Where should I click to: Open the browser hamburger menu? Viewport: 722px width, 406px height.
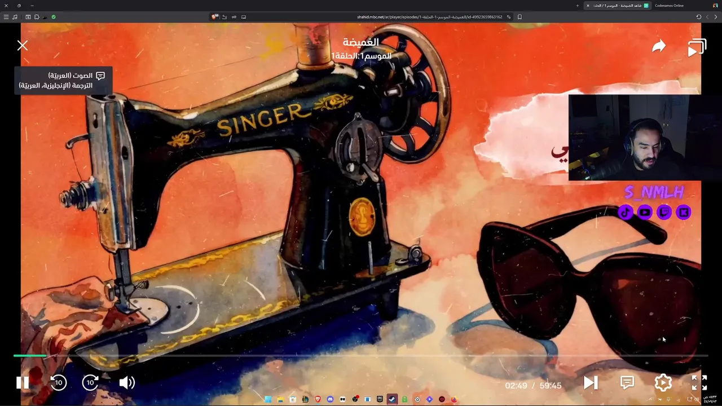pyautogui.click(x=6, y=17)
